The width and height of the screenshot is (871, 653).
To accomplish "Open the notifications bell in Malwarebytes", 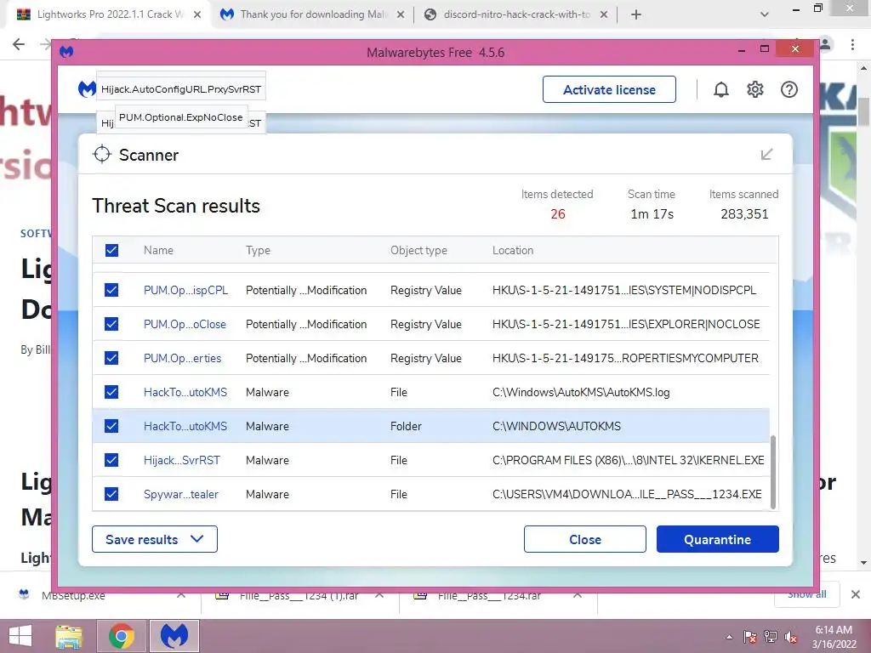I will (x=720, y=89).
